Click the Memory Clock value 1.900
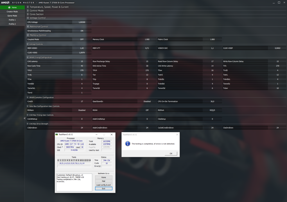287x202 pixels. [147, 40]
